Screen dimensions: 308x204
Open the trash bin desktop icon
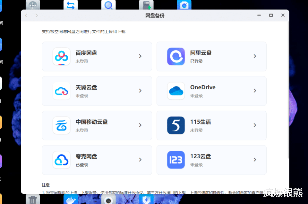33,199
